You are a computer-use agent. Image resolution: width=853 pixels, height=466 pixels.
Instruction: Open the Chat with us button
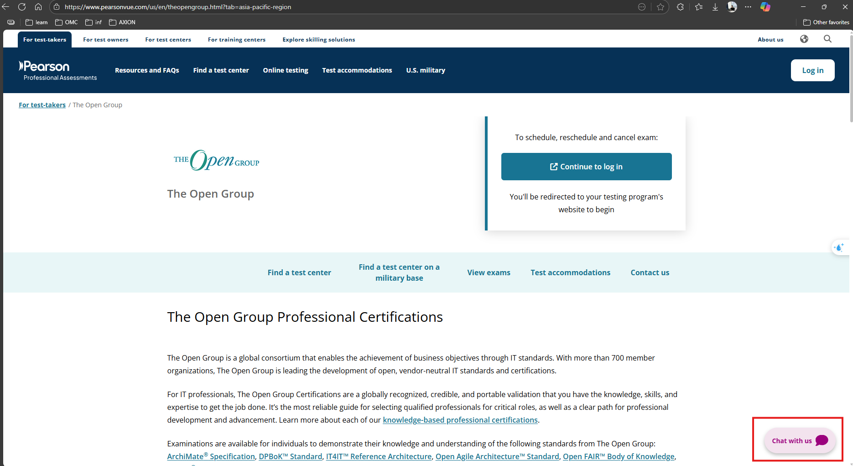pyautogui.click(x=800, y=440)
